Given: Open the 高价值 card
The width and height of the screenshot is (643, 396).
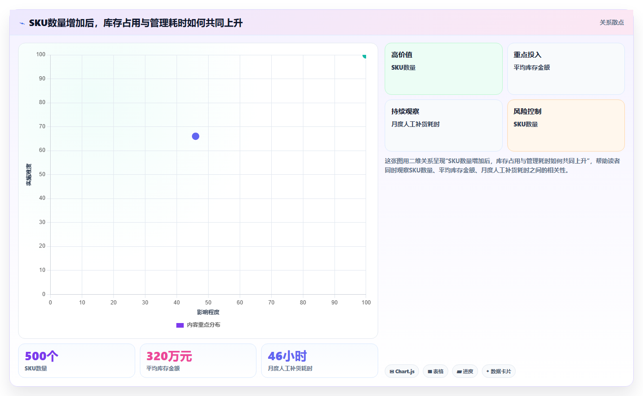Looking at the screenshot, I should 444,69.
